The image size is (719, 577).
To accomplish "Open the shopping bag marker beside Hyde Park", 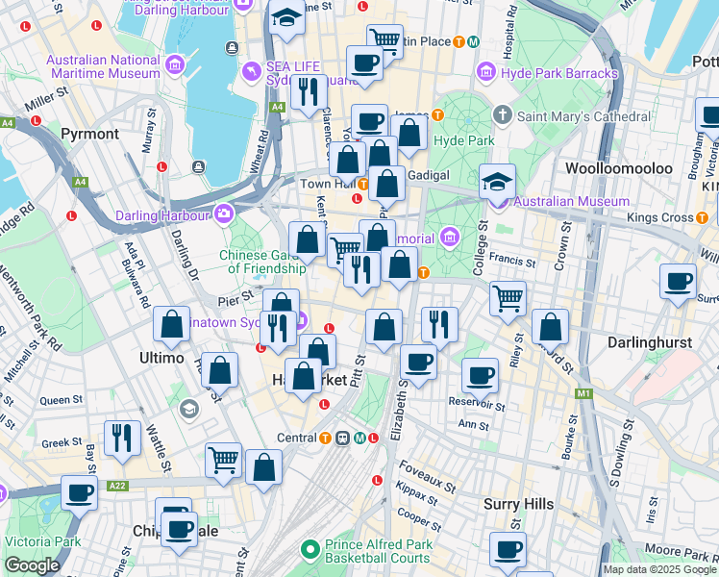I will coord(409,134).
